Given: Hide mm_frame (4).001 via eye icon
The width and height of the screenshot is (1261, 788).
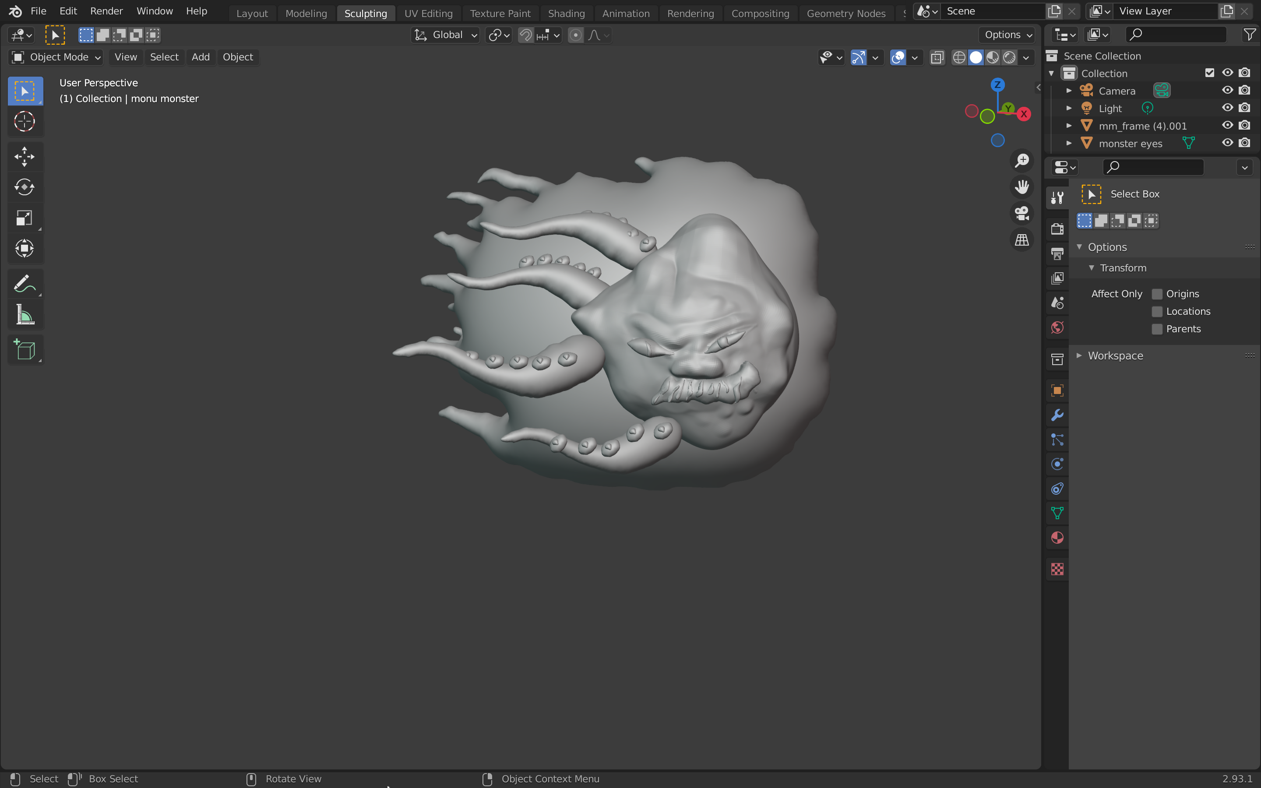Looking at the screenshot, I should point(1228,125).
